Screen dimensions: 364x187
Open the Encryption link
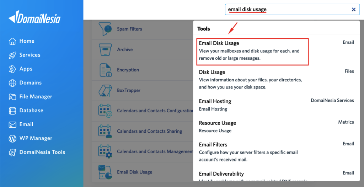click(128, 70)
